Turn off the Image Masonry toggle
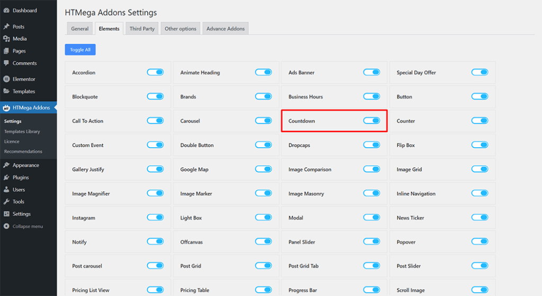Screen dimensions: 542x296 (372, 193)
